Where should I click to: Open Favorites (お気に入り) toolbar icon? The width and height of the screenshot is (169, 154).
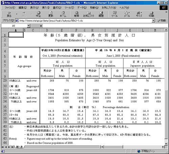click(89, 14)
